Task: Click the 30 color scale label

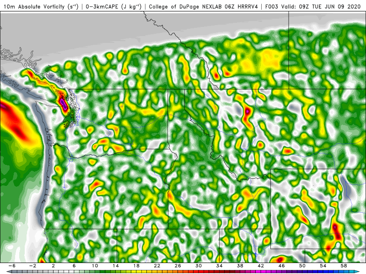Action: [199, 266]
